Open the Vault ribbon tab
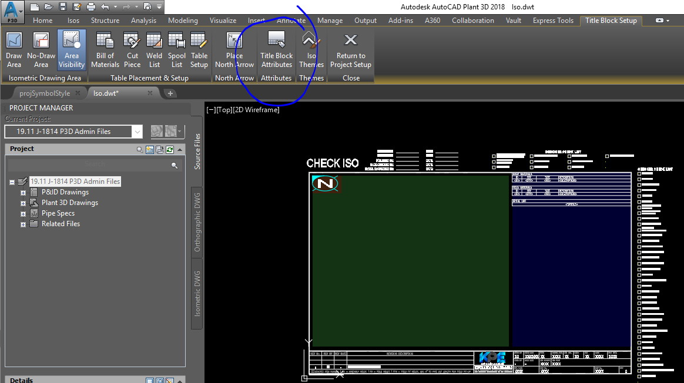This screenshot has width=684, height=383. (x=514, y=21)
